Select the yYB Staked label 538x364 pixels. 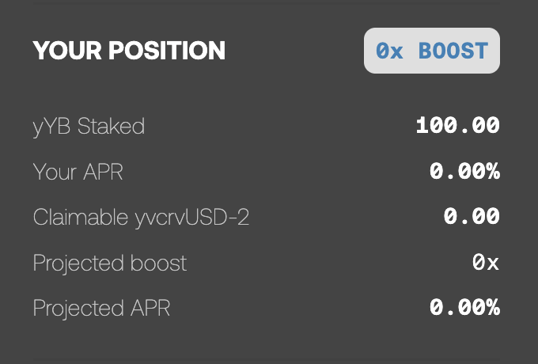[x=89, y=126]
